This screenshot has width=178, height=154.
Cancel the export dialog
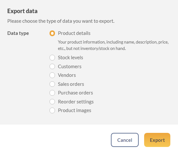point(125,140)
